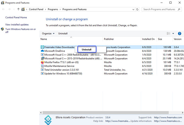Screen dimensions: 184x125
Task: Click the 4/16/2020 installed date
Action: click(x=147, y=74)
